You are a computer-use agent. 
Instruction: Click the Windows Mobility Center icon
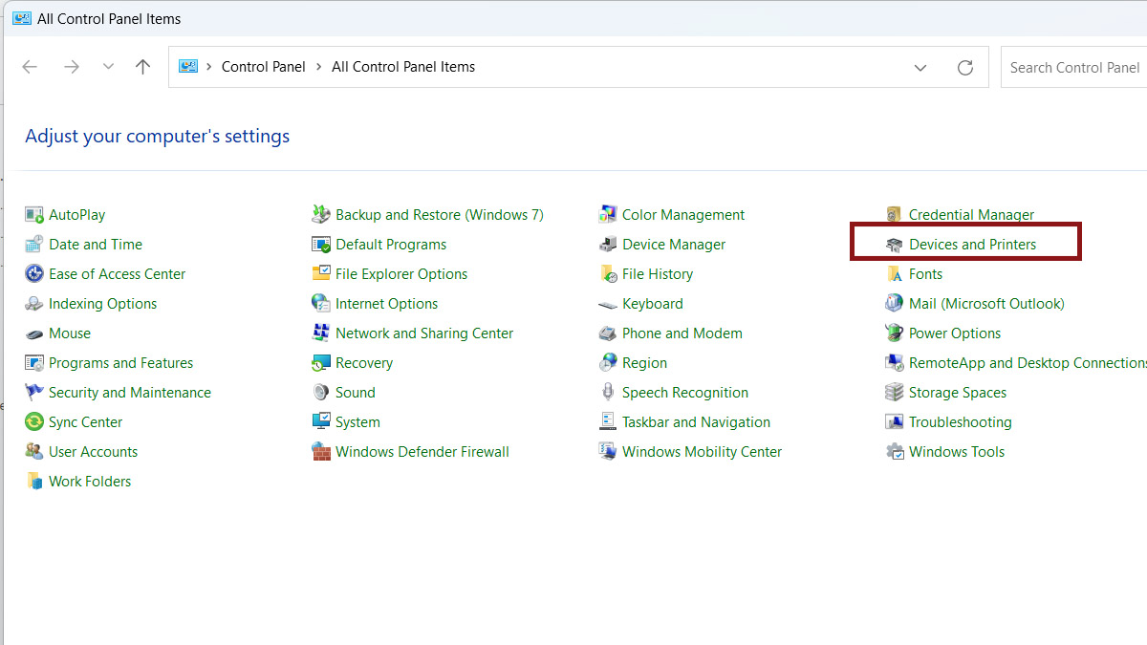(x=608, y=452)
